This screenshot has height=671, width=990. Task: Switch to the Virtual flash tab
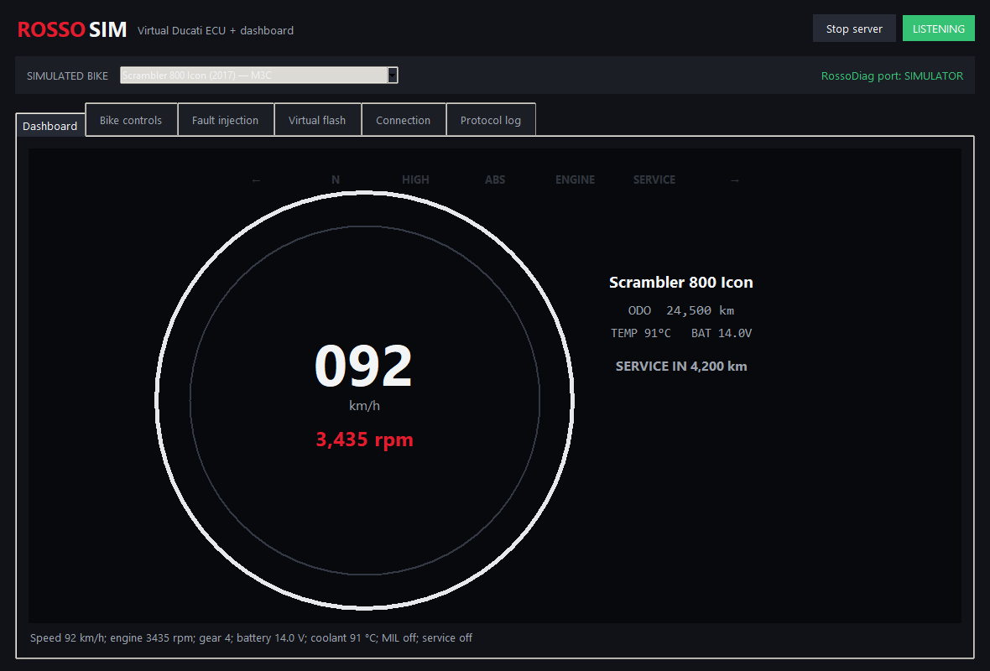point(317,120)
